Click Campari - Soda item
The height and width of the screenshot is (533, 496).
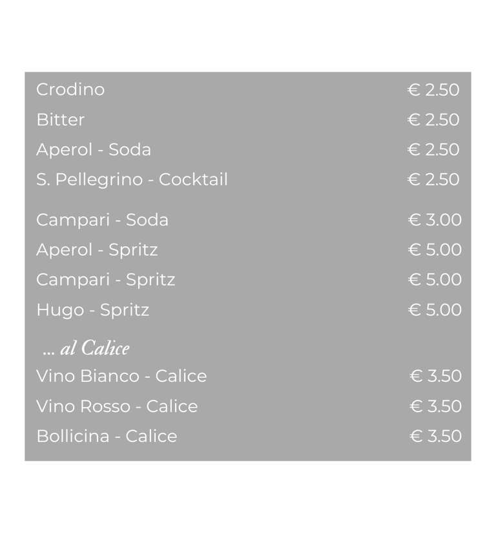102,220
